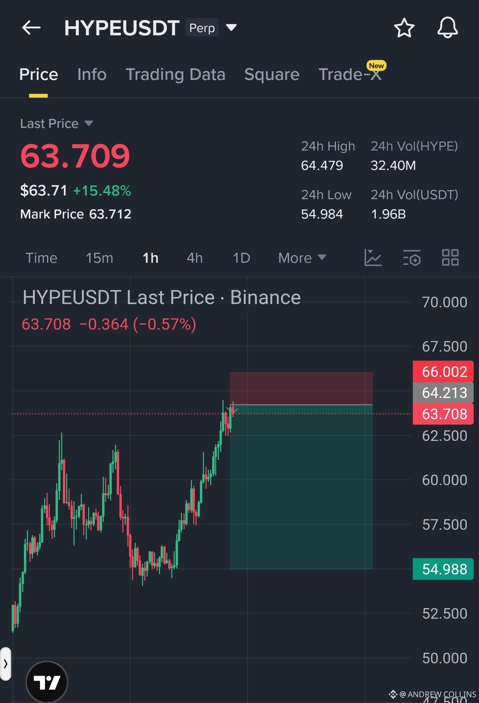Click the HYPEUSDT symbol title

pos(122,28)
